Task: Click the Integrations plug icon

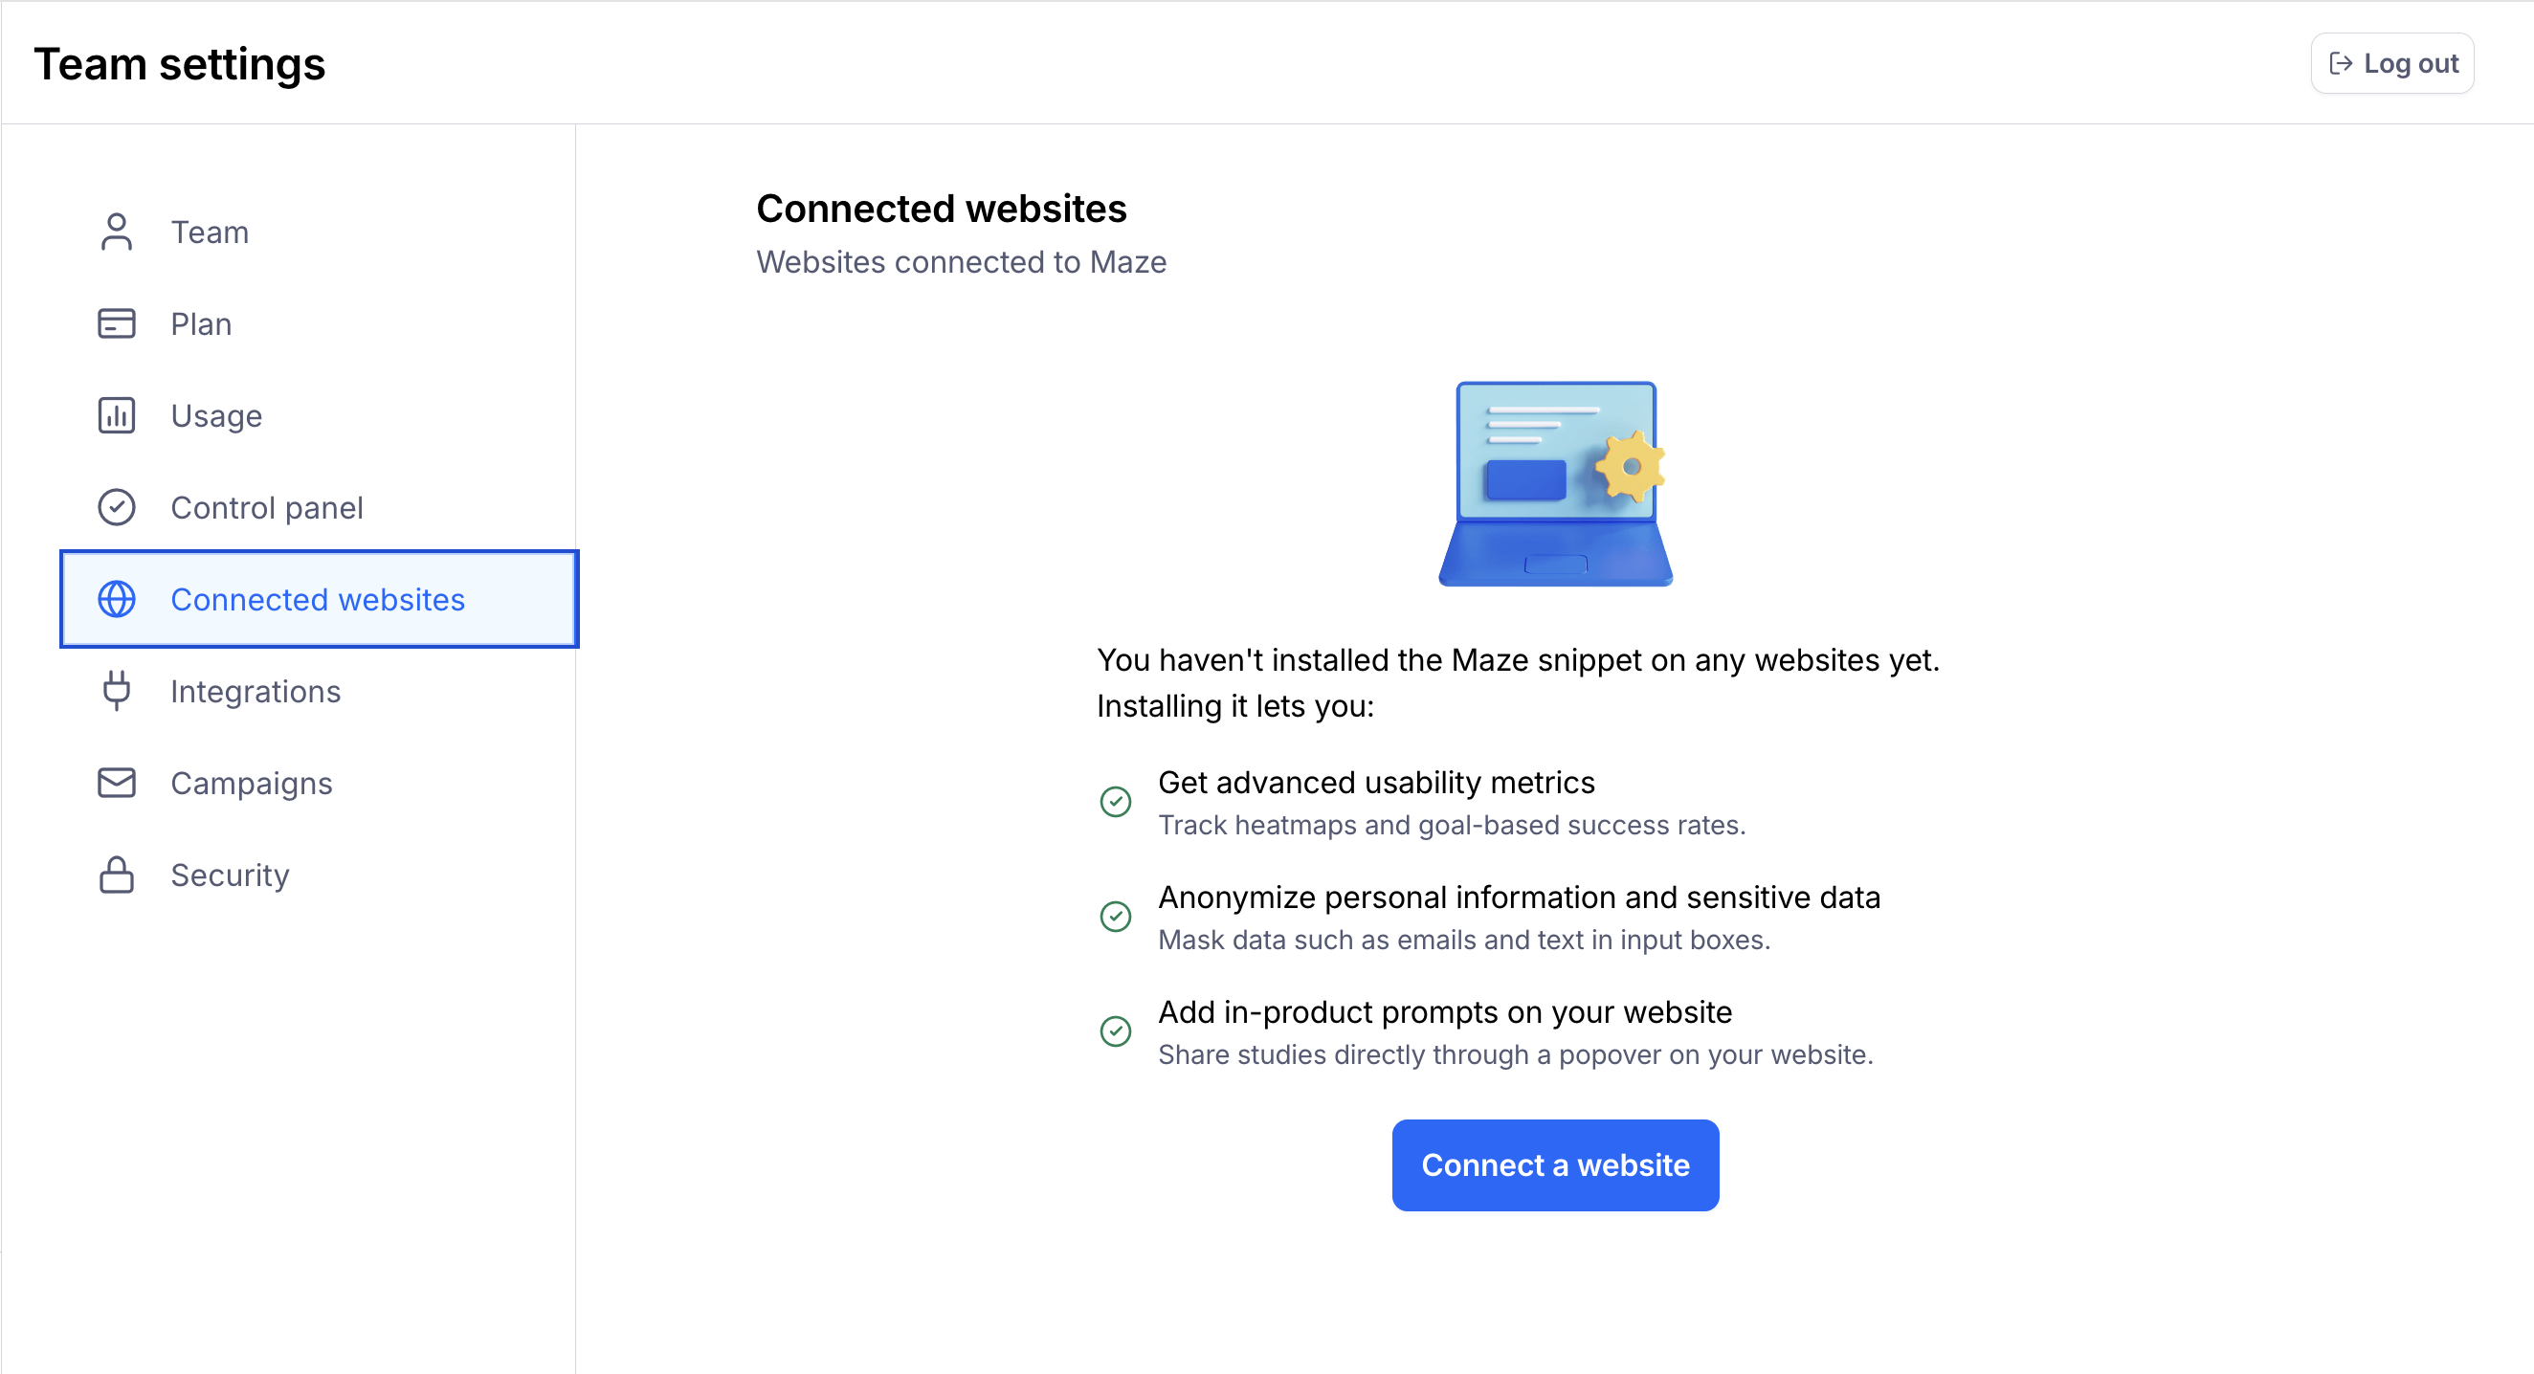Action: (116, 691)
